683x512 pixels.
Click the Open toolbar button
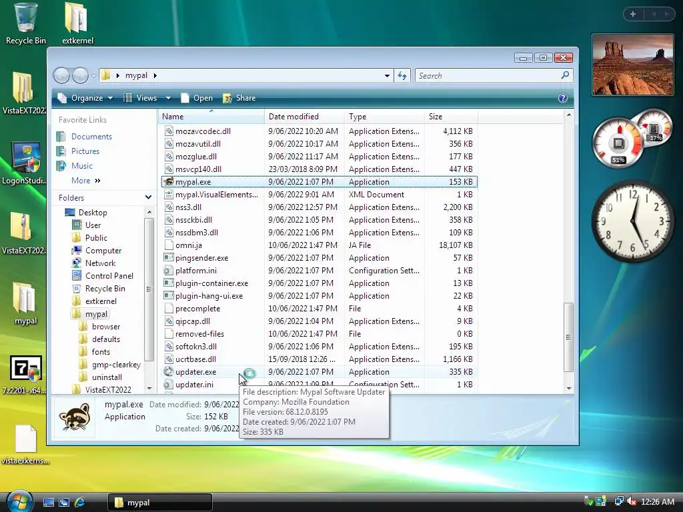[197, 98]
